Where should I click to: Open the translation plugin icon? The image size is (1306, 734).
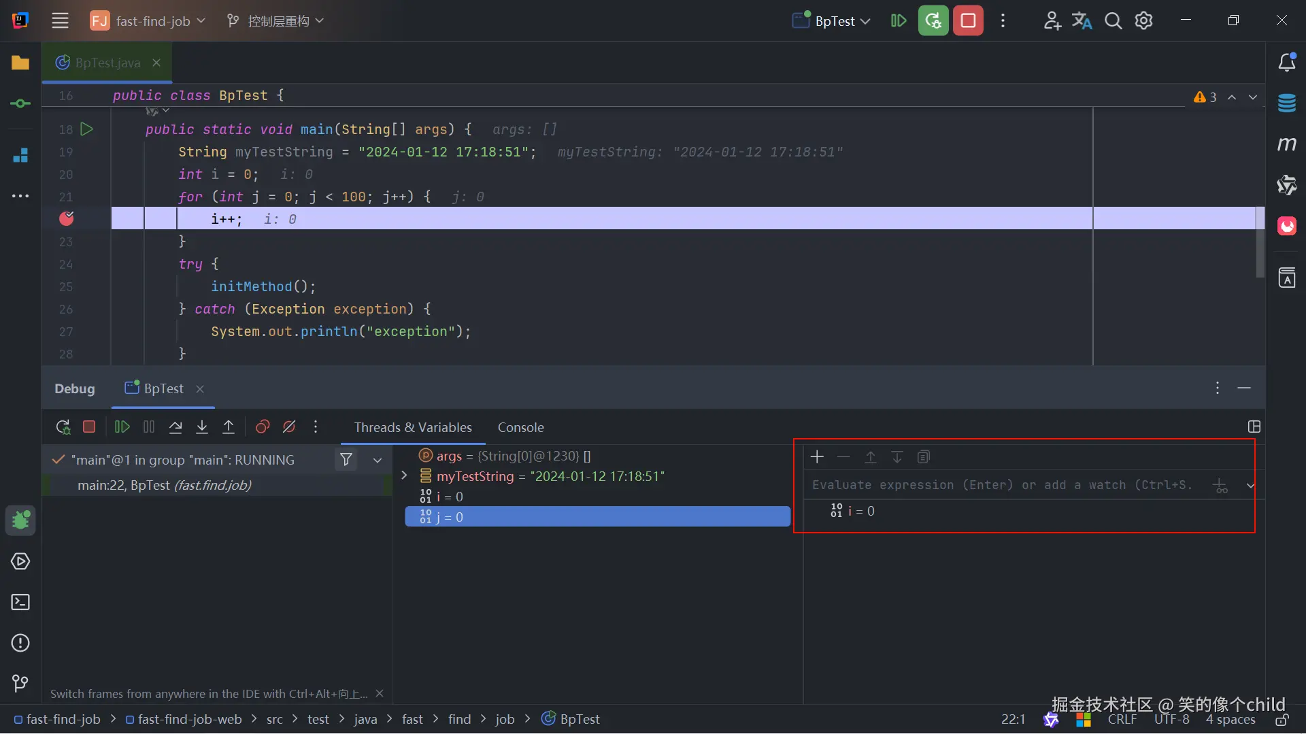coord(1082,20)
